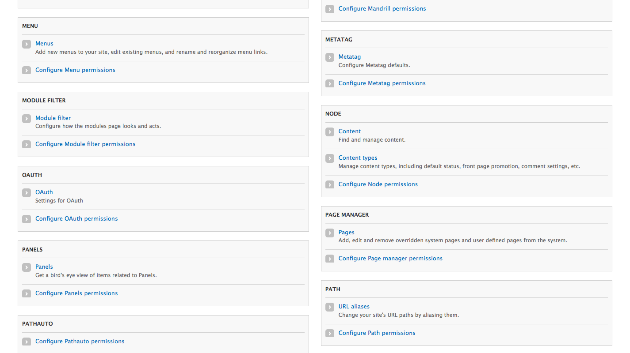The height and width of the screenshot is (353, 630).
Task: Click the PAGE MANAGER section heading
Action: pos(347,215)
